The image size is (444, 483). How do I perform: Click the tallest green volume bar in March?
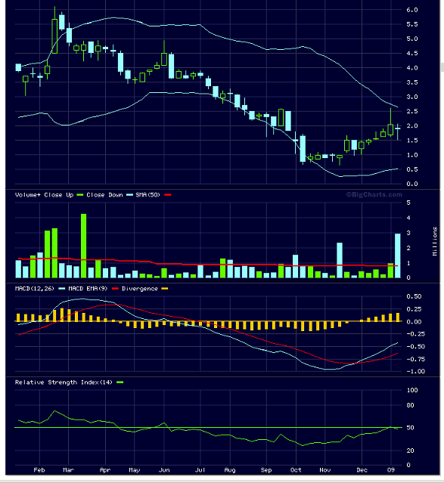(x=83, y=246)
